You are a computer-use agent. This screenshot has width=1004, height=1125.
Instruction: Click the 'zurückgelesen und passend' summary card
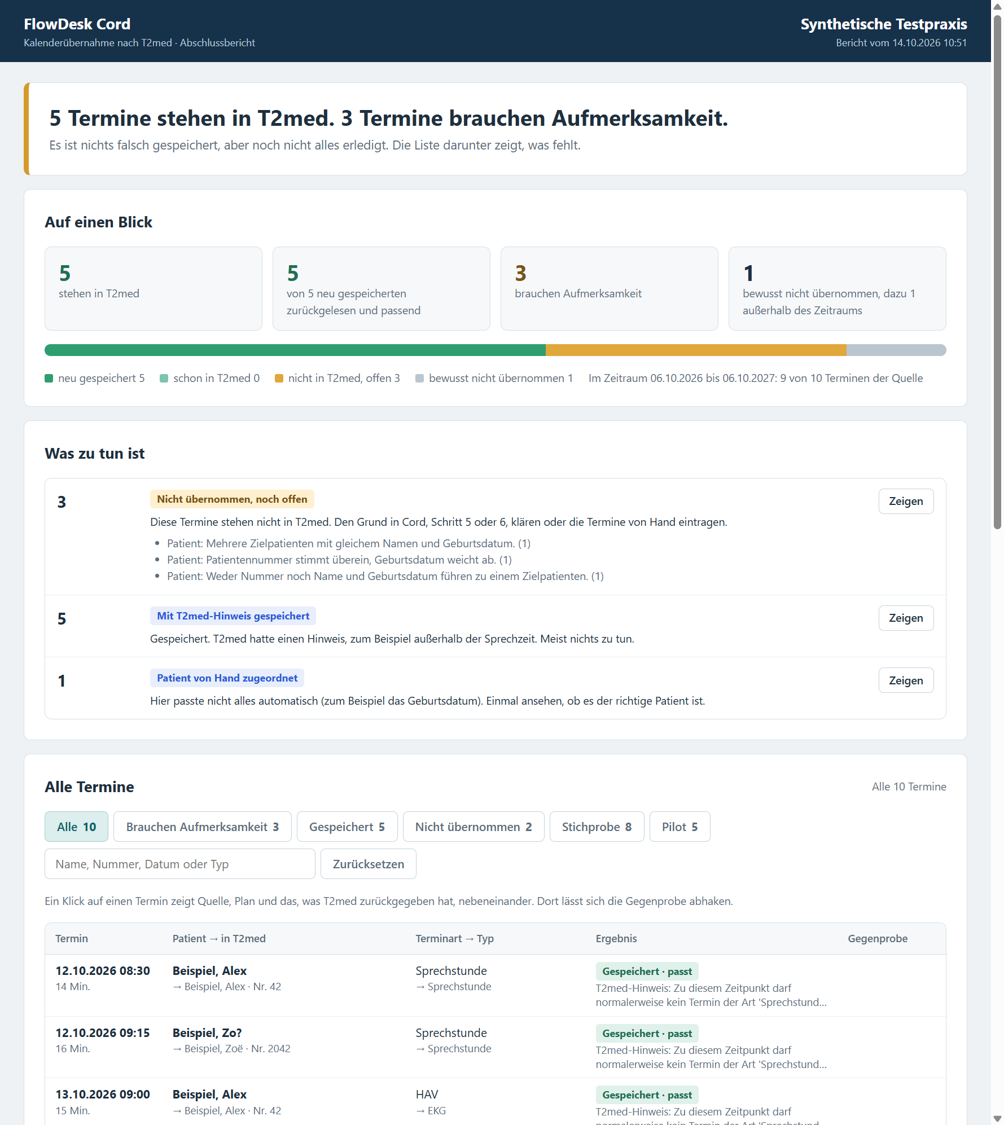[382, 288]
